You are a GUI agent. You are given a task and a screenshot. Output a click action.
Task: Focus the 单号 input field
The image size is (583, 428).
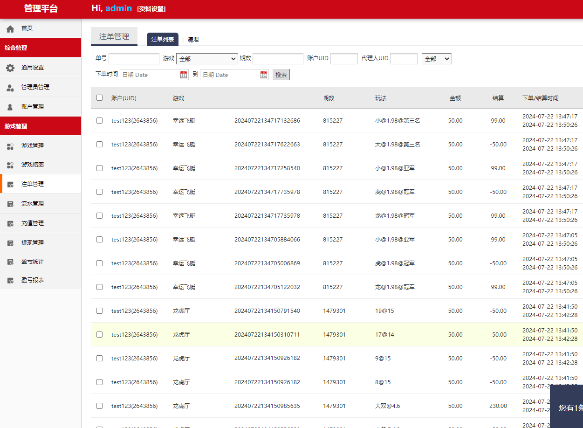(134, 59)
